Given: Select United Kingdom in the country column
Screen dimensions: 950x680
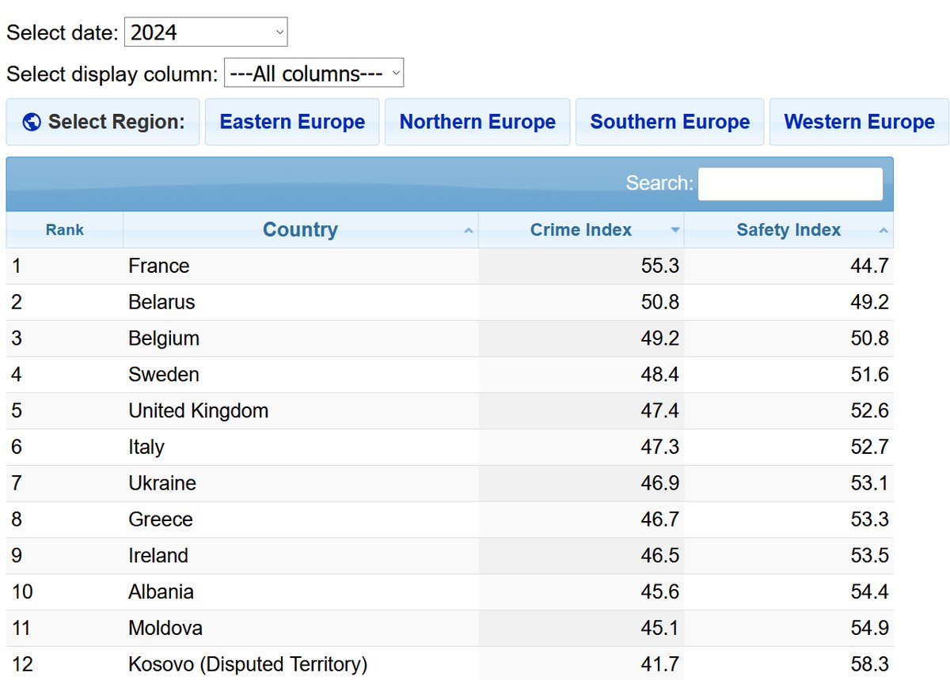Looking at the screenshot, I should coord(199,411).
